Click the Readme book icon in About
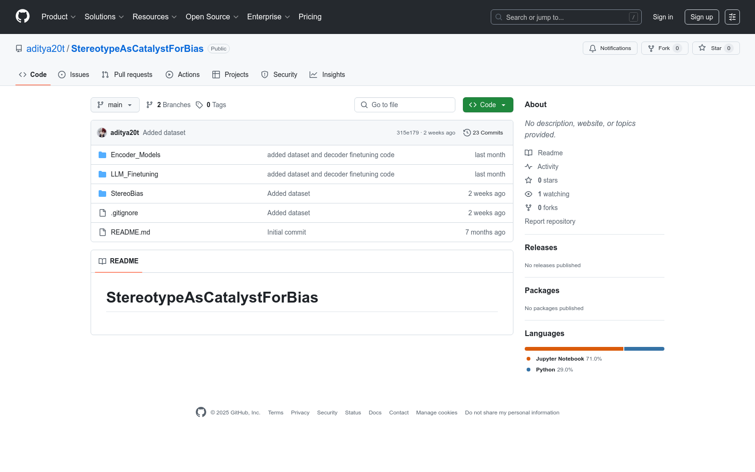755x472 pixels. click(x=528, y=153)
